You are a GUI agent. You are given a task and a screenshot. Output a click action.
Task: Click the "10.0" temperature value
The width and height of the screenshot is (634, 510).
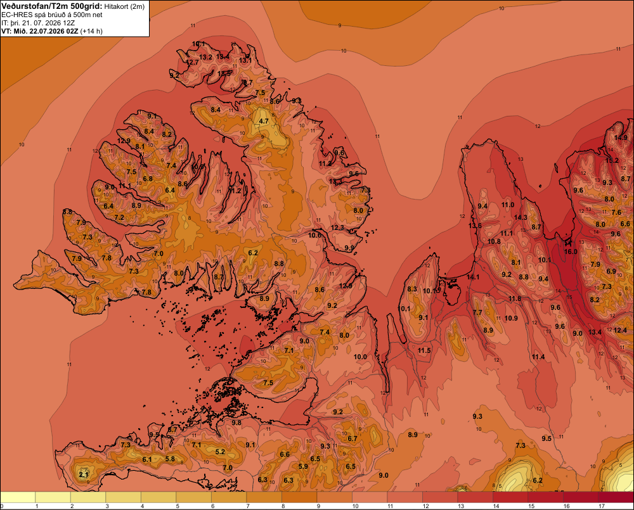coord(360,357)
